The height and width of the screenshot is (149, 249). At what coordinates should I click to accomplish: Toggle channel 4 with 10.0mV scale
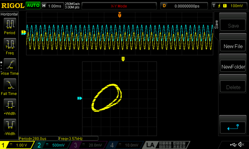[125, 145]
